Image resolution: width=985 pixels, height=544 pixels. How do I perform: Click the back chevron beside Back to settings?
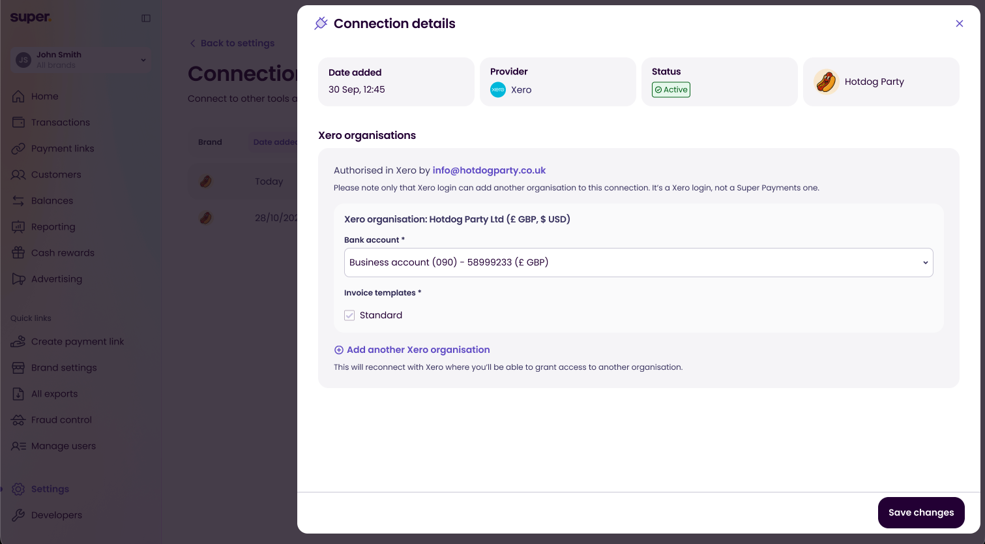click(192, 43)
